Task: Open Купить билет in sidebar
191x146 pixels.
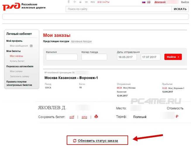Action: click(17, 61)
